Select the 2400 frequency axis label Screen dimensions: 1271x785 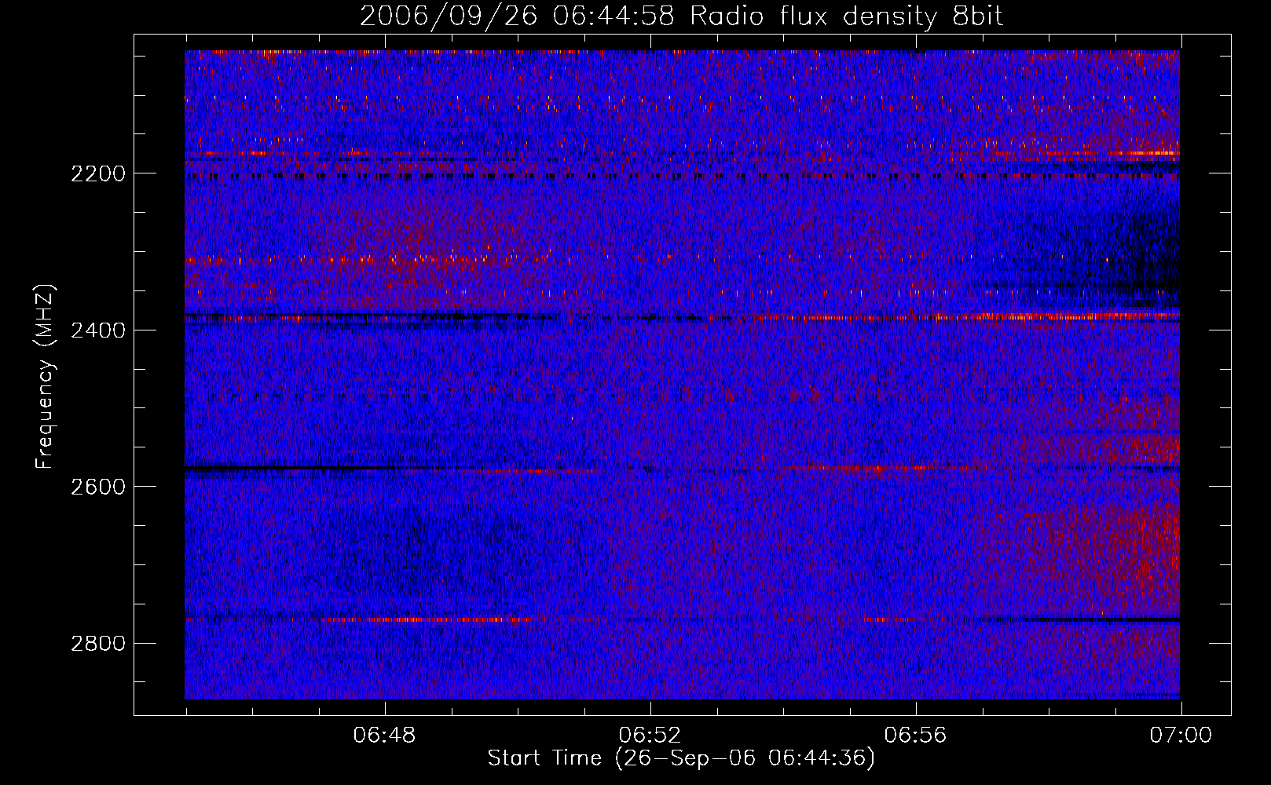click(x=98, y=330)
